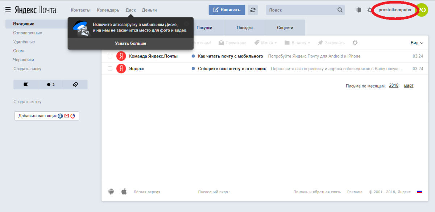435x212 pixels.
Task: Click the Android app icon in footer
Action: tap(111, 192)
